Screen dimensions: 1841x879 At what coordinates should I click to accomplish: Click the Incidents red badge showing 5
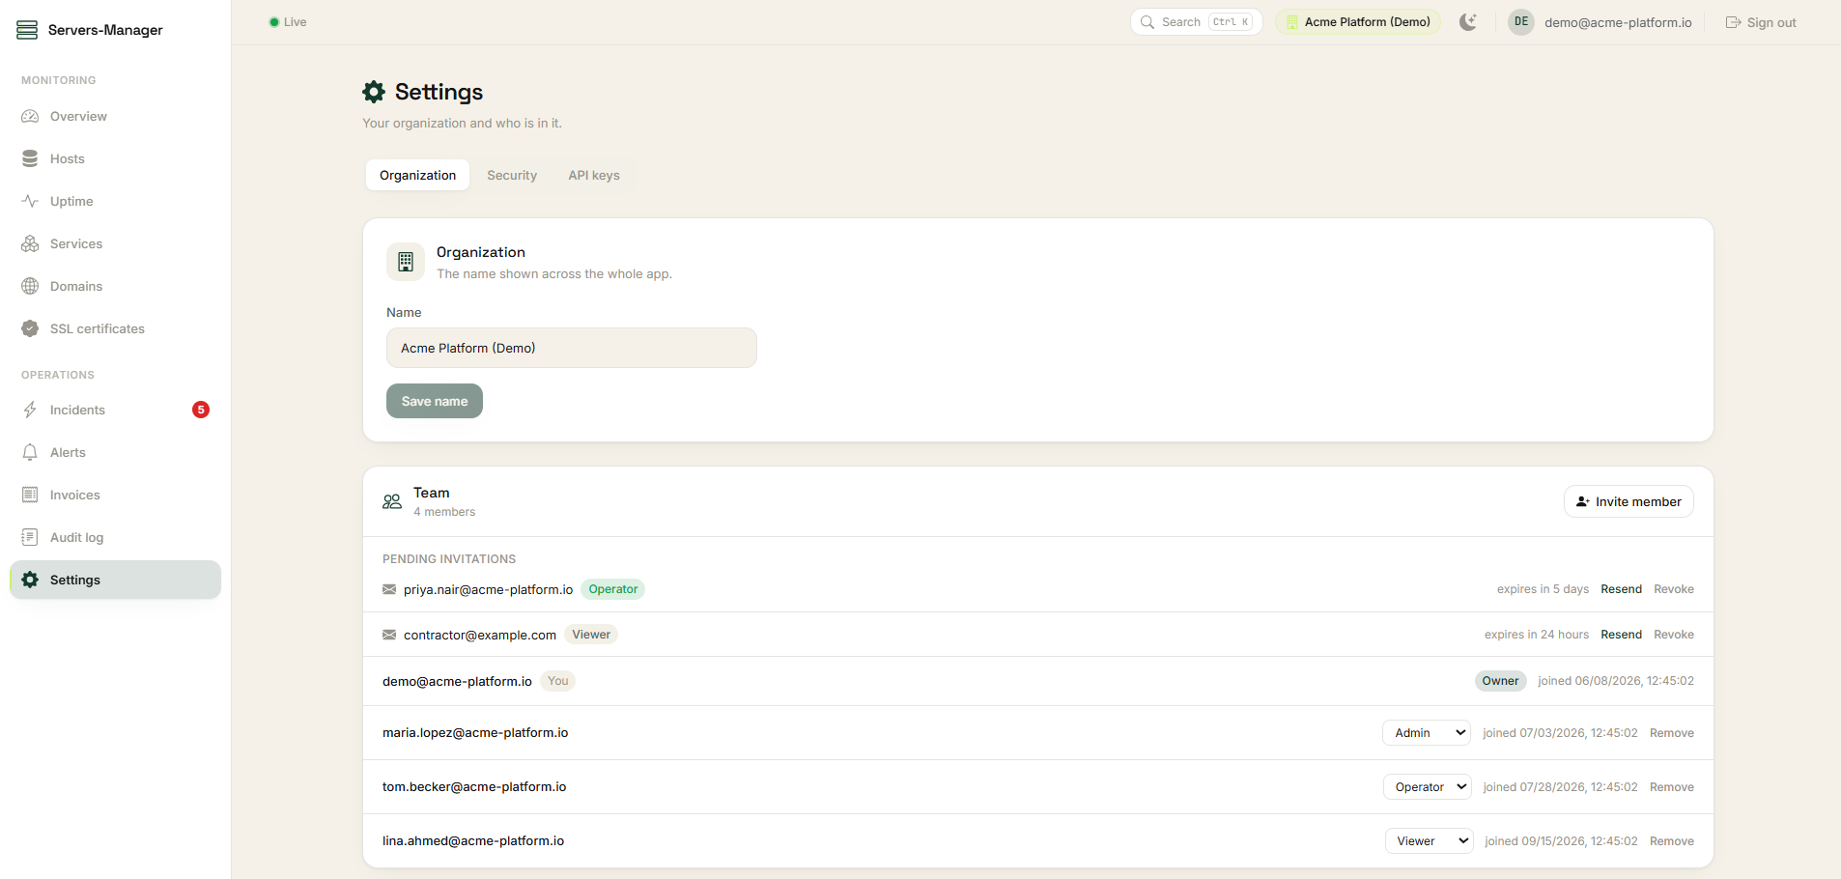[201, 410]
